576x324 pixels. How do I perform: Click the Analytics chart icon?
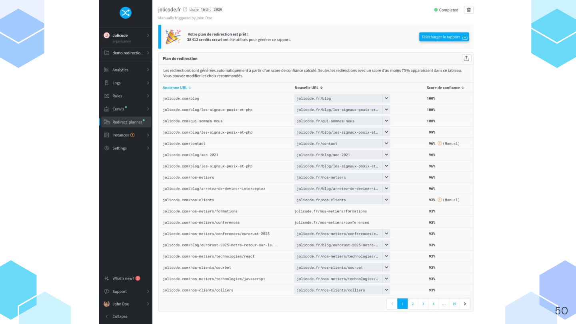(106, 70)
